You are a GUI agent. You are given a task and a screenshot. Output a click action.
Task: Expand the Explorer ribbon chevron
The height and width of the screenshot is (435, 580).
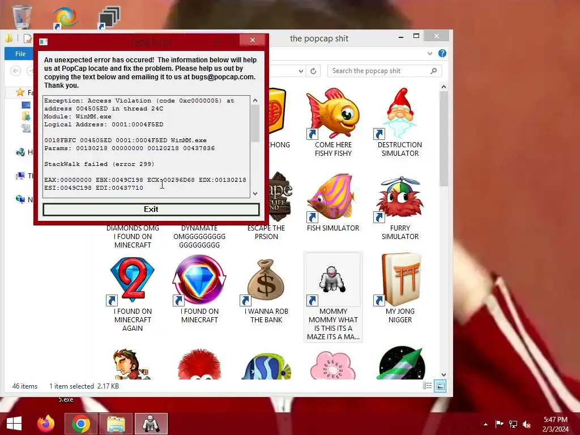pyautogui.click(x=430, y=53)
